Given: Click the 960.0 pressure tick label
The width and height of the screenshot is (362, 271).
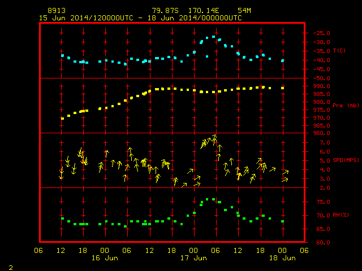Looking at the screenshot, I should [x=322, y=133].
